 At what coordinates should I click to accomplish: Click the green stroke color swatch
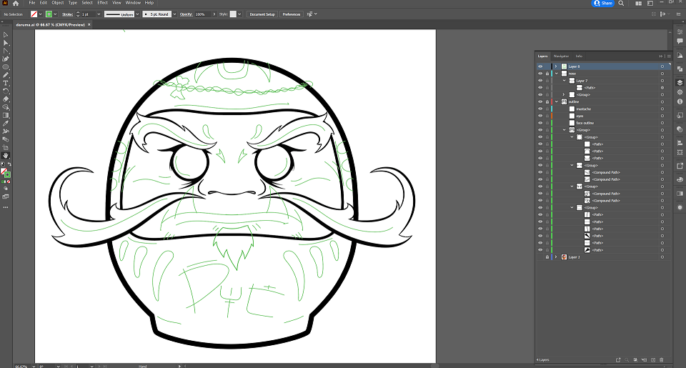[49, 14]
